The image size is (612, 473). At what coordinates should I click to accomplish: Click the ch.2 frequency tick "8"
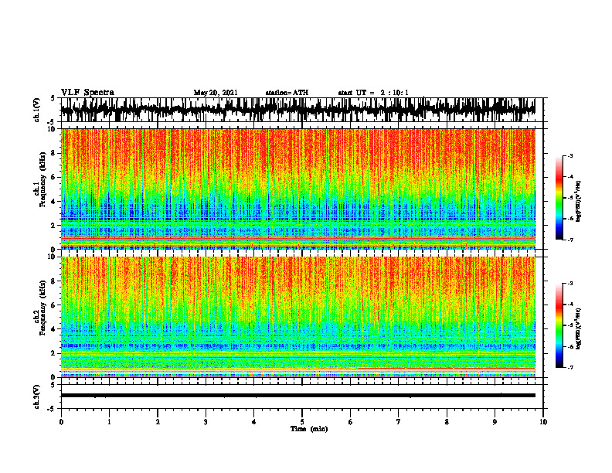[x=53, y=281]
